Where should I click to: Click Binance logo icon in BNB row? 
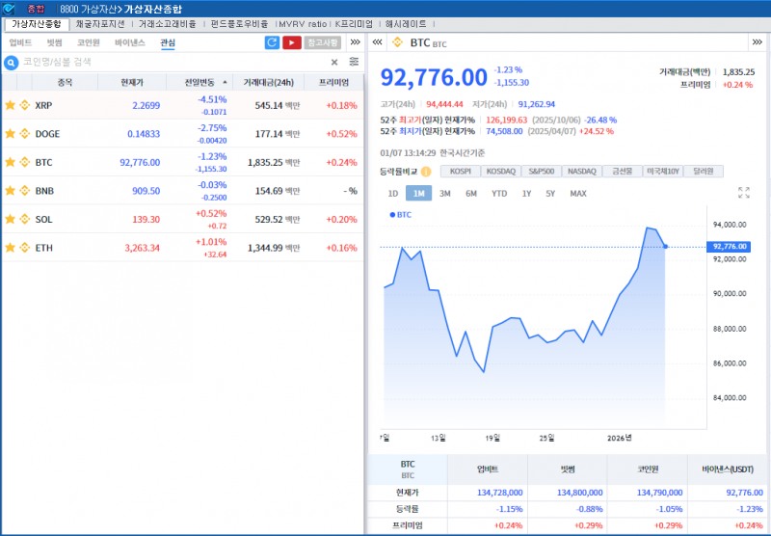pyautogui.click(x=25, y=190)
